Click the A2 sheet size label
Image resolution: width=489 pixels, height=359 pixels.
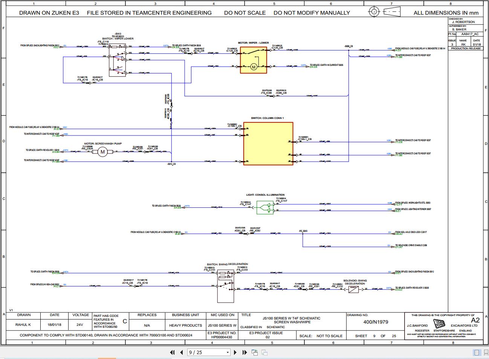(x=475, y=320)
